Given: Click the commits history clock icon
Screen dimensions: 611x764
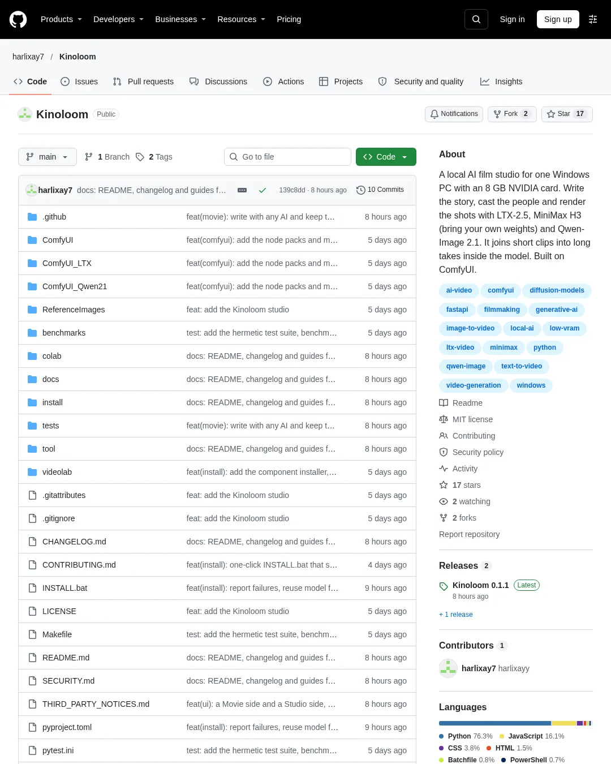Looking at the screenshot, I should pyautogui.click(x=361, y=190).
